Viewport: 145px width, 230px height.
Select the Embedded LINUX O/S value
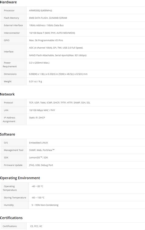click(x=39, y=143)
